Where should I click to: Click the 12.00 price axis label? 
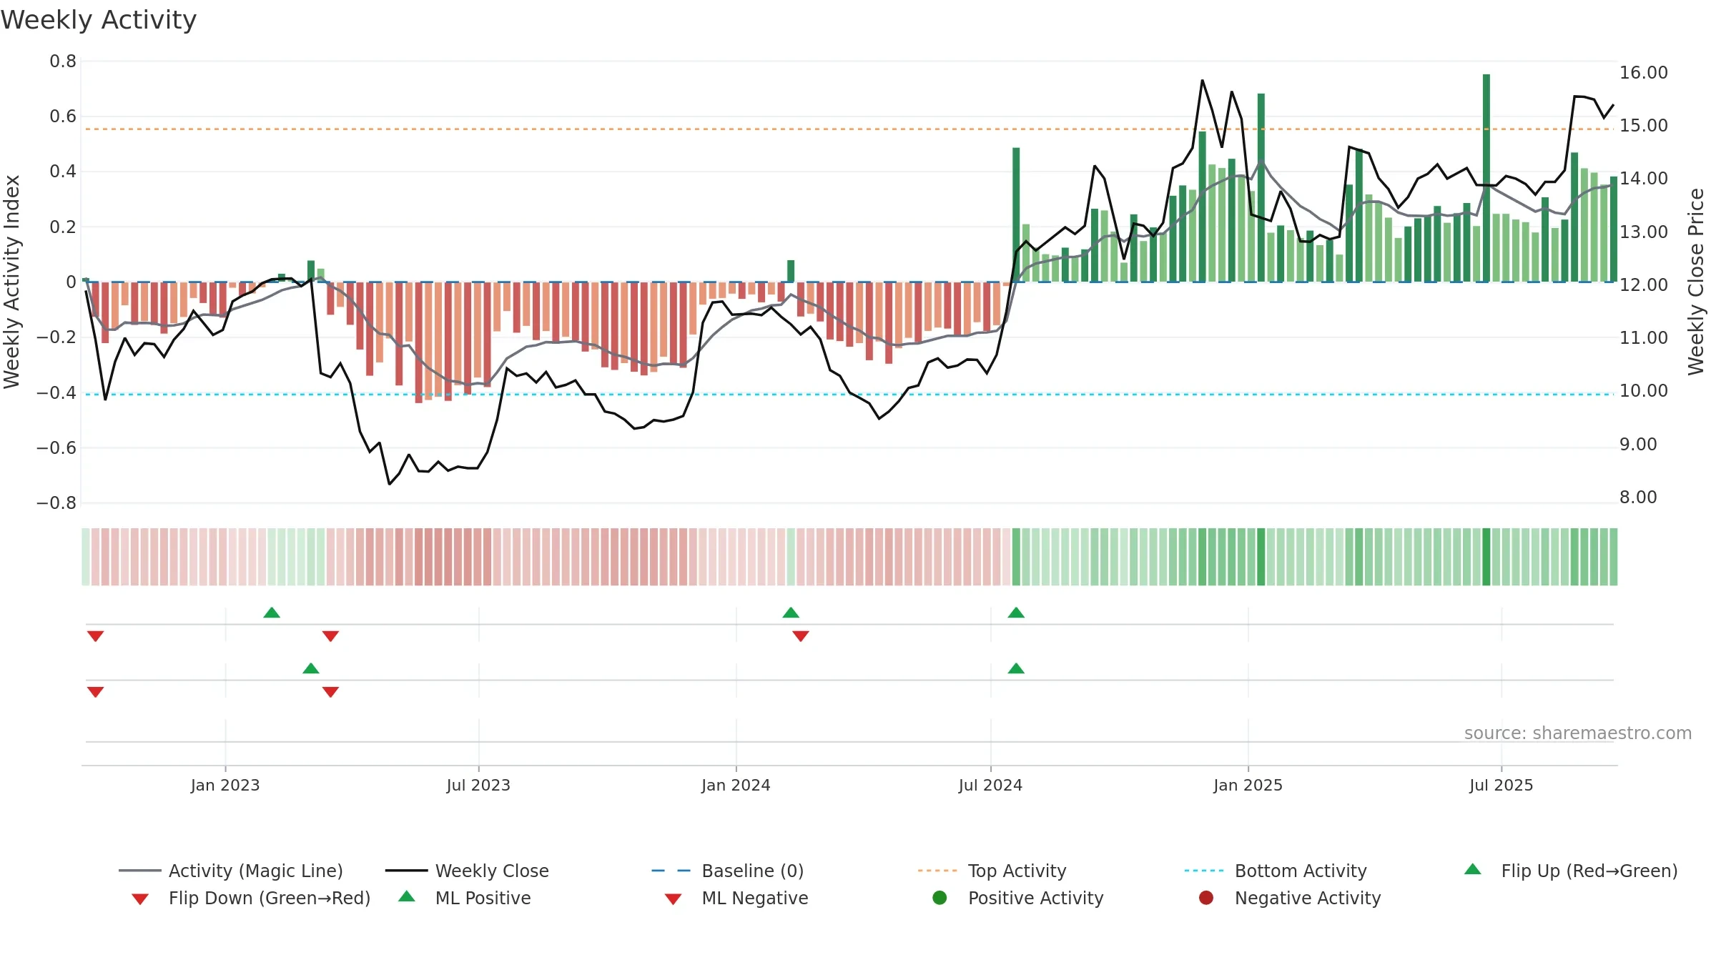click(1644, 285)
